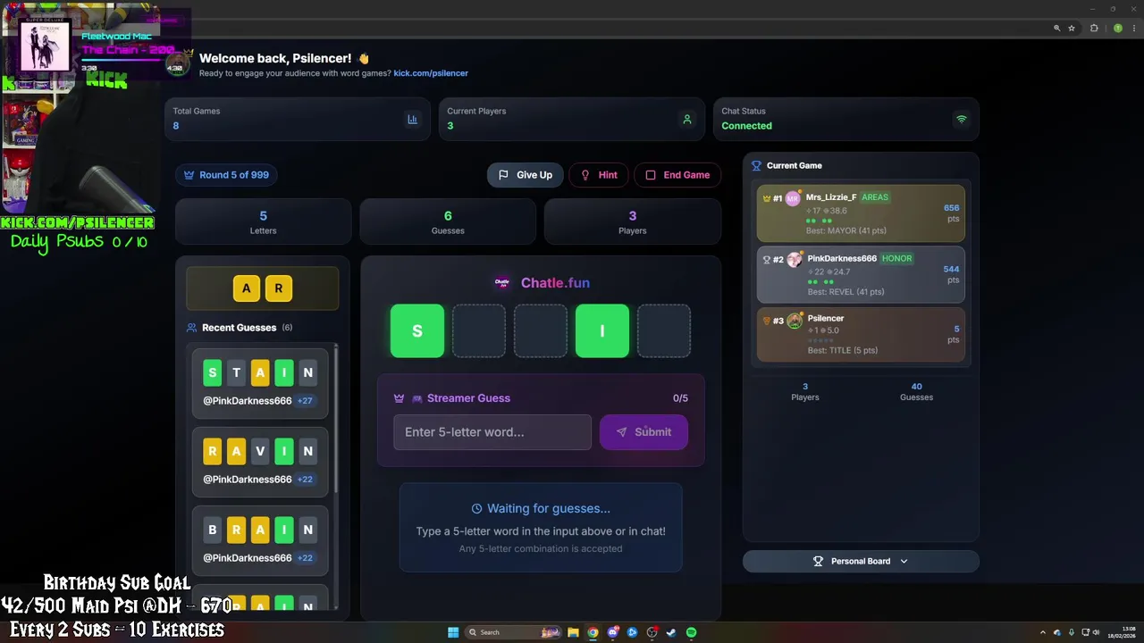Select the green I letter tile on the board
The height and width of the screenshot is (643, 1144).
pyautogui.click(x=602, y=331)
